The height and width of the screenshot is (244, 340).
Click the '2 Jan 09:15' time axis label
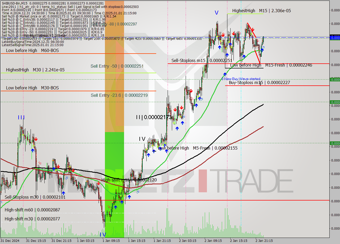213,241
